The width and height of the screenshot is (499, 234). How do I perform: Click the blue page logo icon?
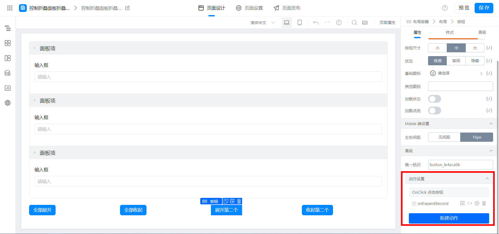coord(23,8)
